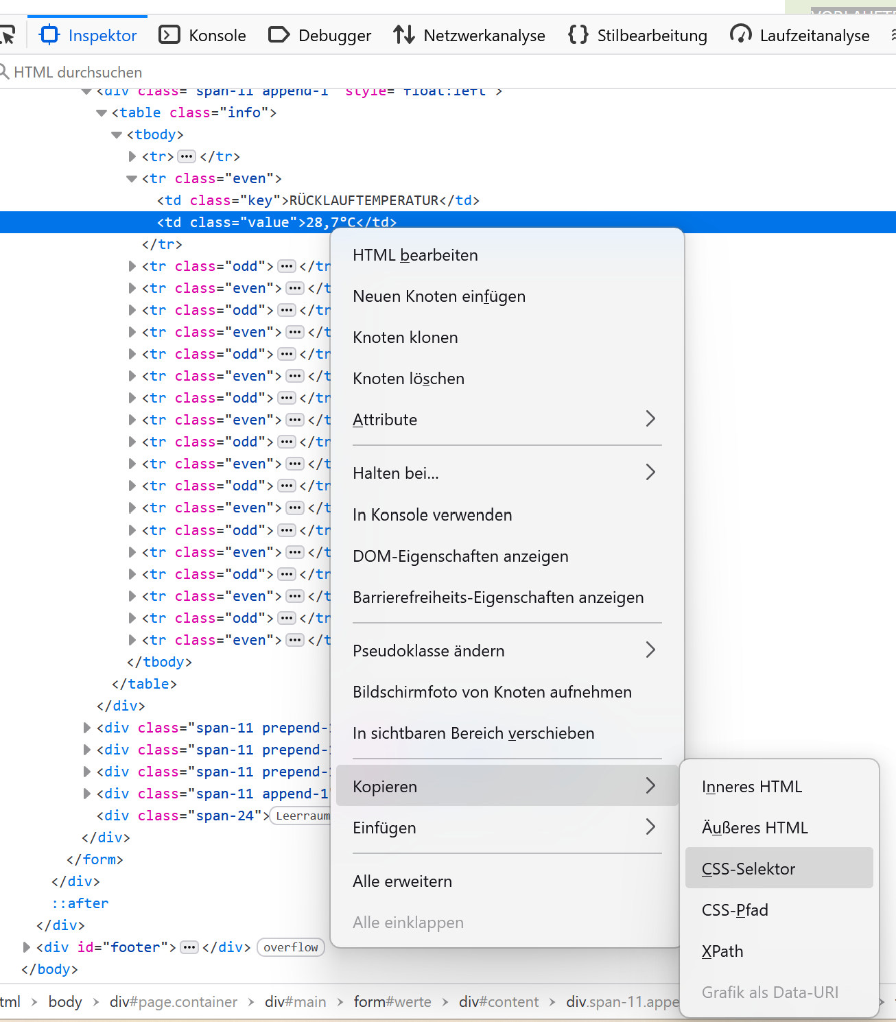This screenshot has height=1022, width=896.
Task: Expand the div id="footer" node
Action: (x=27, y=947)
